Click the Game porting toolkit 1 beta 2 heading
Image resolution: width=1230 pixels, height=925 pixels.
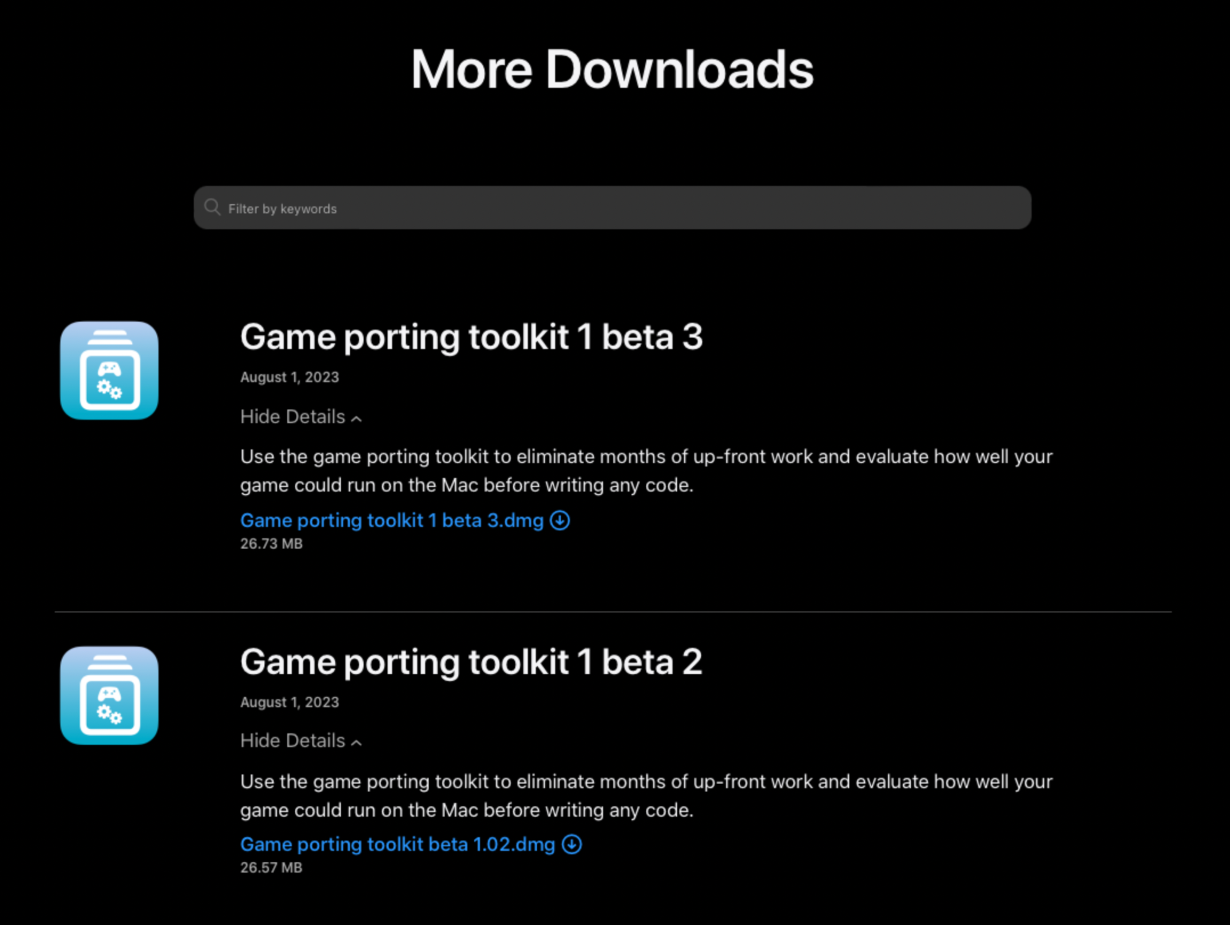[471, 662]
